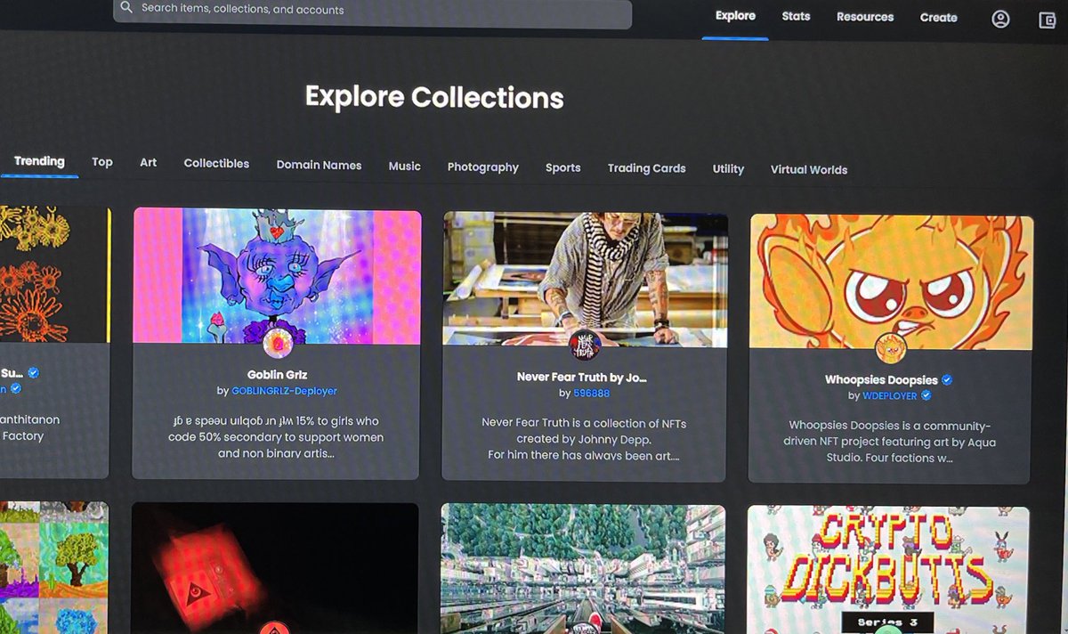Switch to the Trading Cards tab

click(646, 168)
